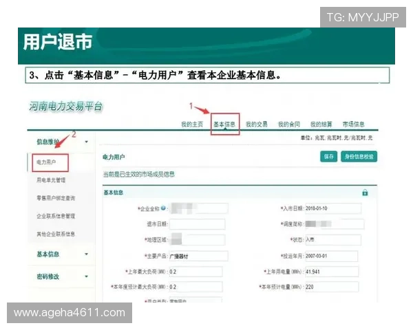
Task: Click the help icon beside 企业全称
Action: click(163, 208)
